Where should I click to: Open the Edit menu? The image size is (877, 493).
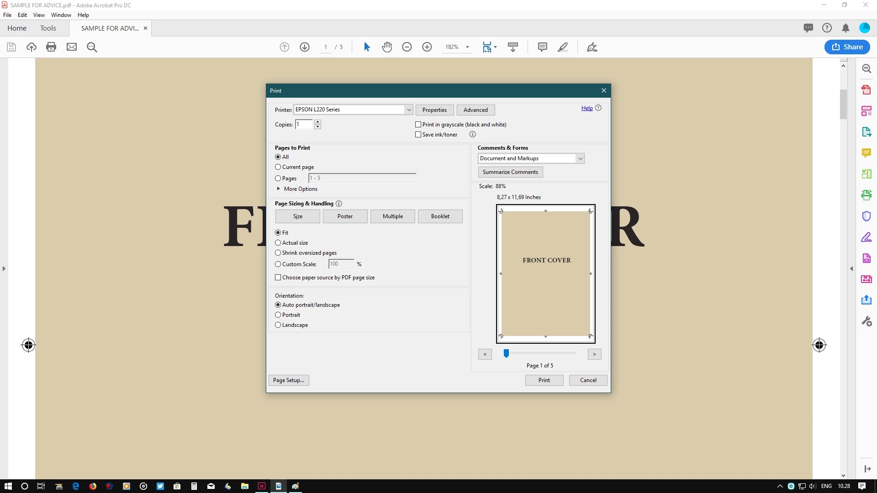tap(22, 15)
